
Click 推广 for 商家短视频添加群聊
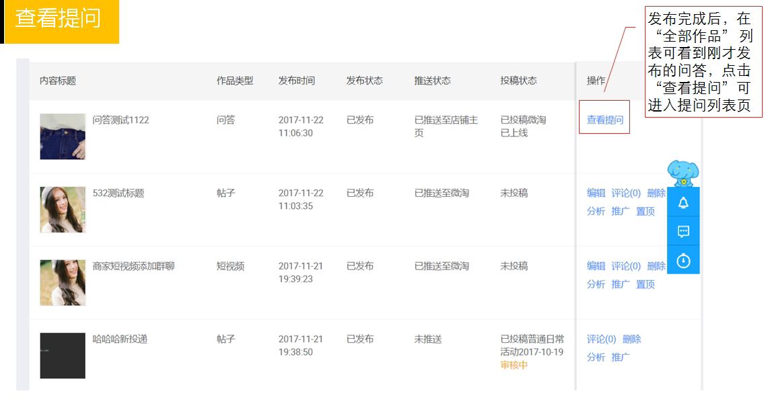(620, 284)
